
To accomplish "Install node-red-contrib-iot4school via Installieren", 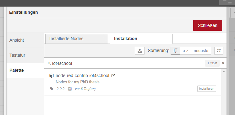I will pos(207,89).
